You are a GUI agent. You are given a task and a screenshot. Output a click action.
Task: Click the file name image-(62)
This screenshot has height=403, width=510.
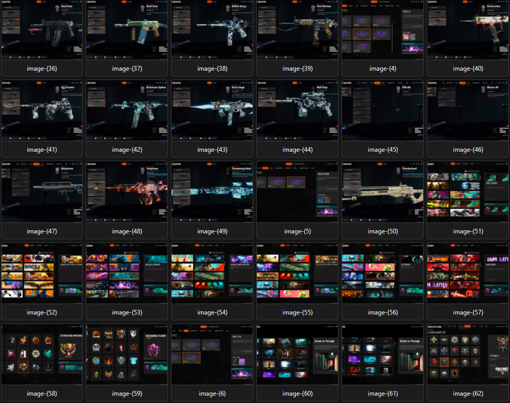(x=468, y=394)
